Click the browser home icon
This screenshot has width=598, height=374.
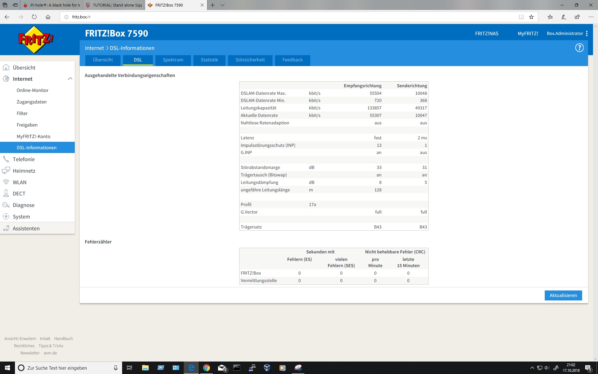[x=48, y=17]
